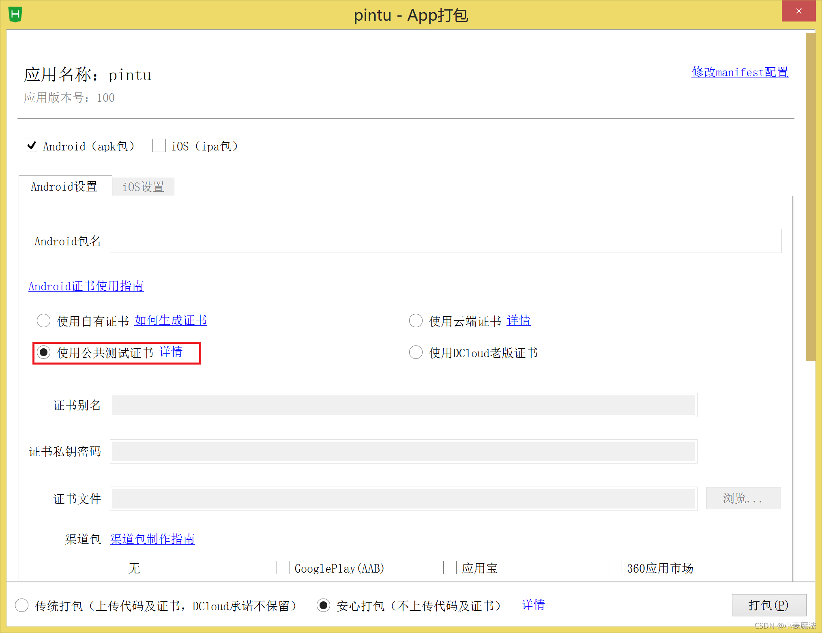Select 使用公共测试证书 radio button
822x633 pixels.
[x=44, y=352]
